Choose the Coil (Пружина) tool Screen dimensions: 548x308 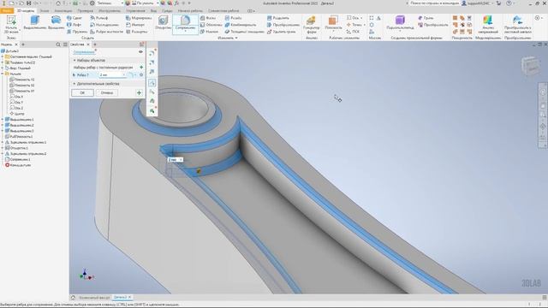pyautogui.click(x=77, y=32)
